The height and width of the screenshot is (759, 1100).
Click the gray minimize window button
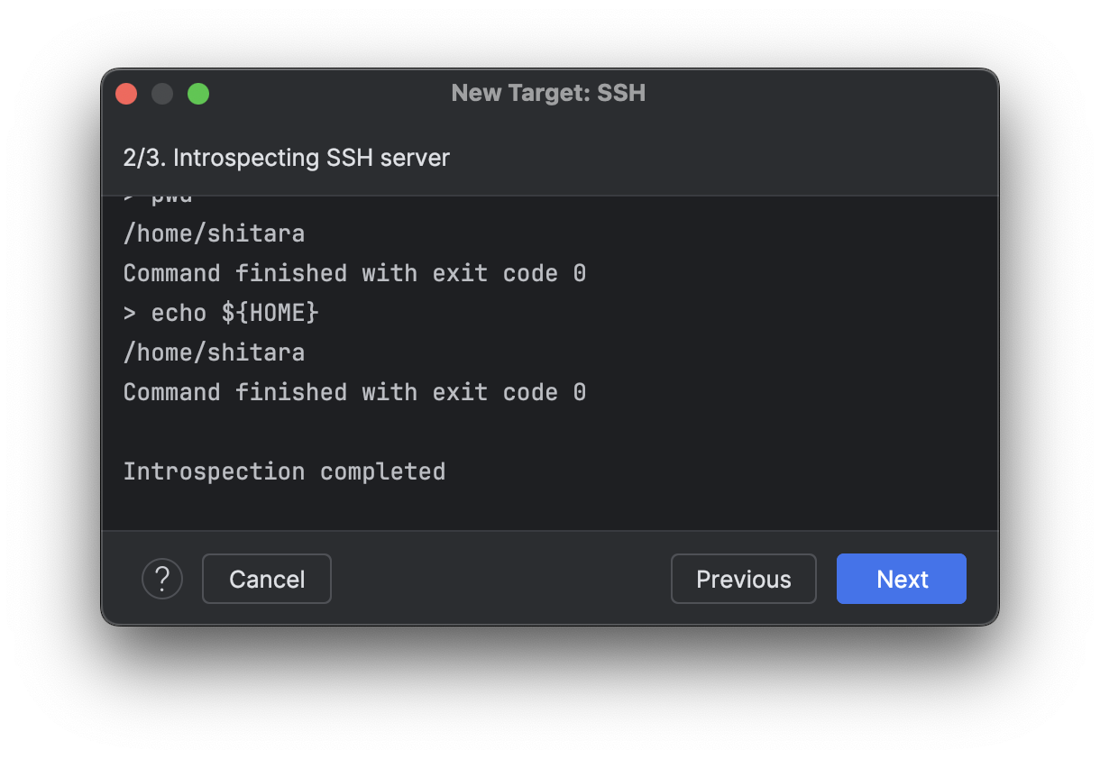(162, 94)
